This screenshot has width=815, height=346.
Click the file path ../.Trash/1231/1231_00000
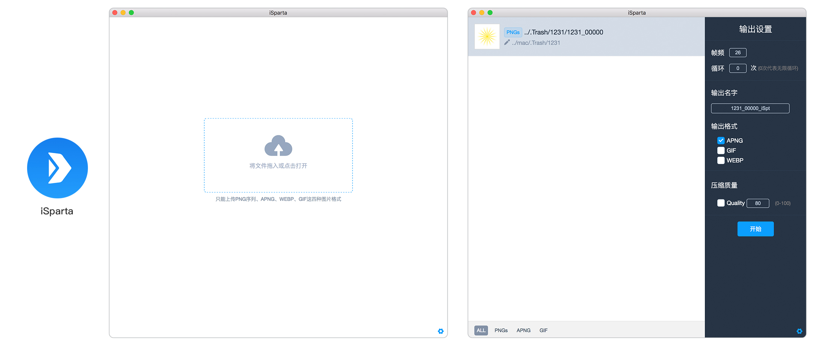pos(564,32)
